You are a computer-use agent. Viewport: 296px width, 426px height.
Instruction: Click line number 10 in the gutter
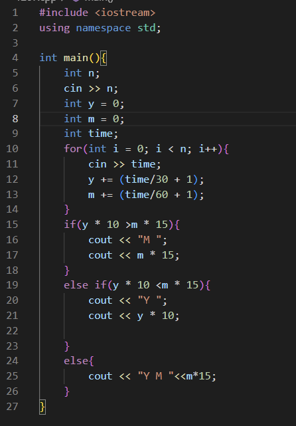click(12, 149)
